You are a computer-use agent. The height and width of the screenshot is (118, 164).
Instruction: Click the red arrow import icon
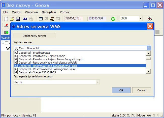point(6,26)
